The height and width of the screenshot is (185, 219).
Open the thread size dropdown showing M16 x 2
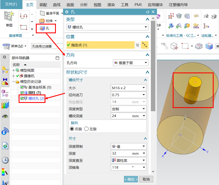pyautogui.click(x=128, y=88)
